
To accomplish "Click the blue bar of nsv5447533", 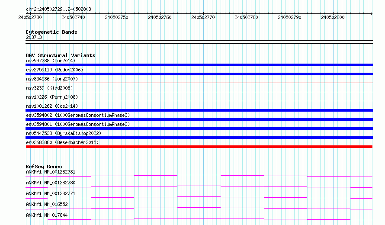I will coord(199,138).
